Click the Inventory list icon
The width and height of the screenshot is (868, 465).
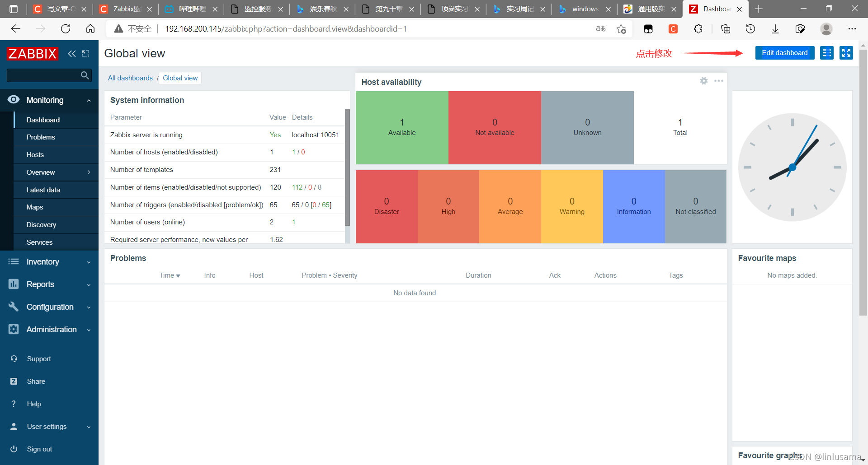[14, 261]
